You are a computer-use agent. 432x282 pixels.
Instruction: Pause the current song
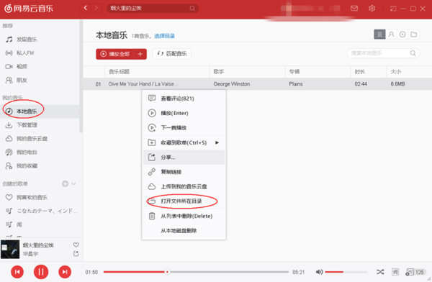41,272
